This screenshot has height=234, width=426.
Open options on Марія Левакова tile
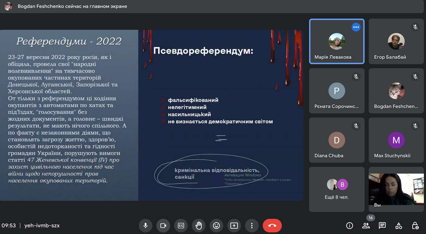[x=356, y=27]
